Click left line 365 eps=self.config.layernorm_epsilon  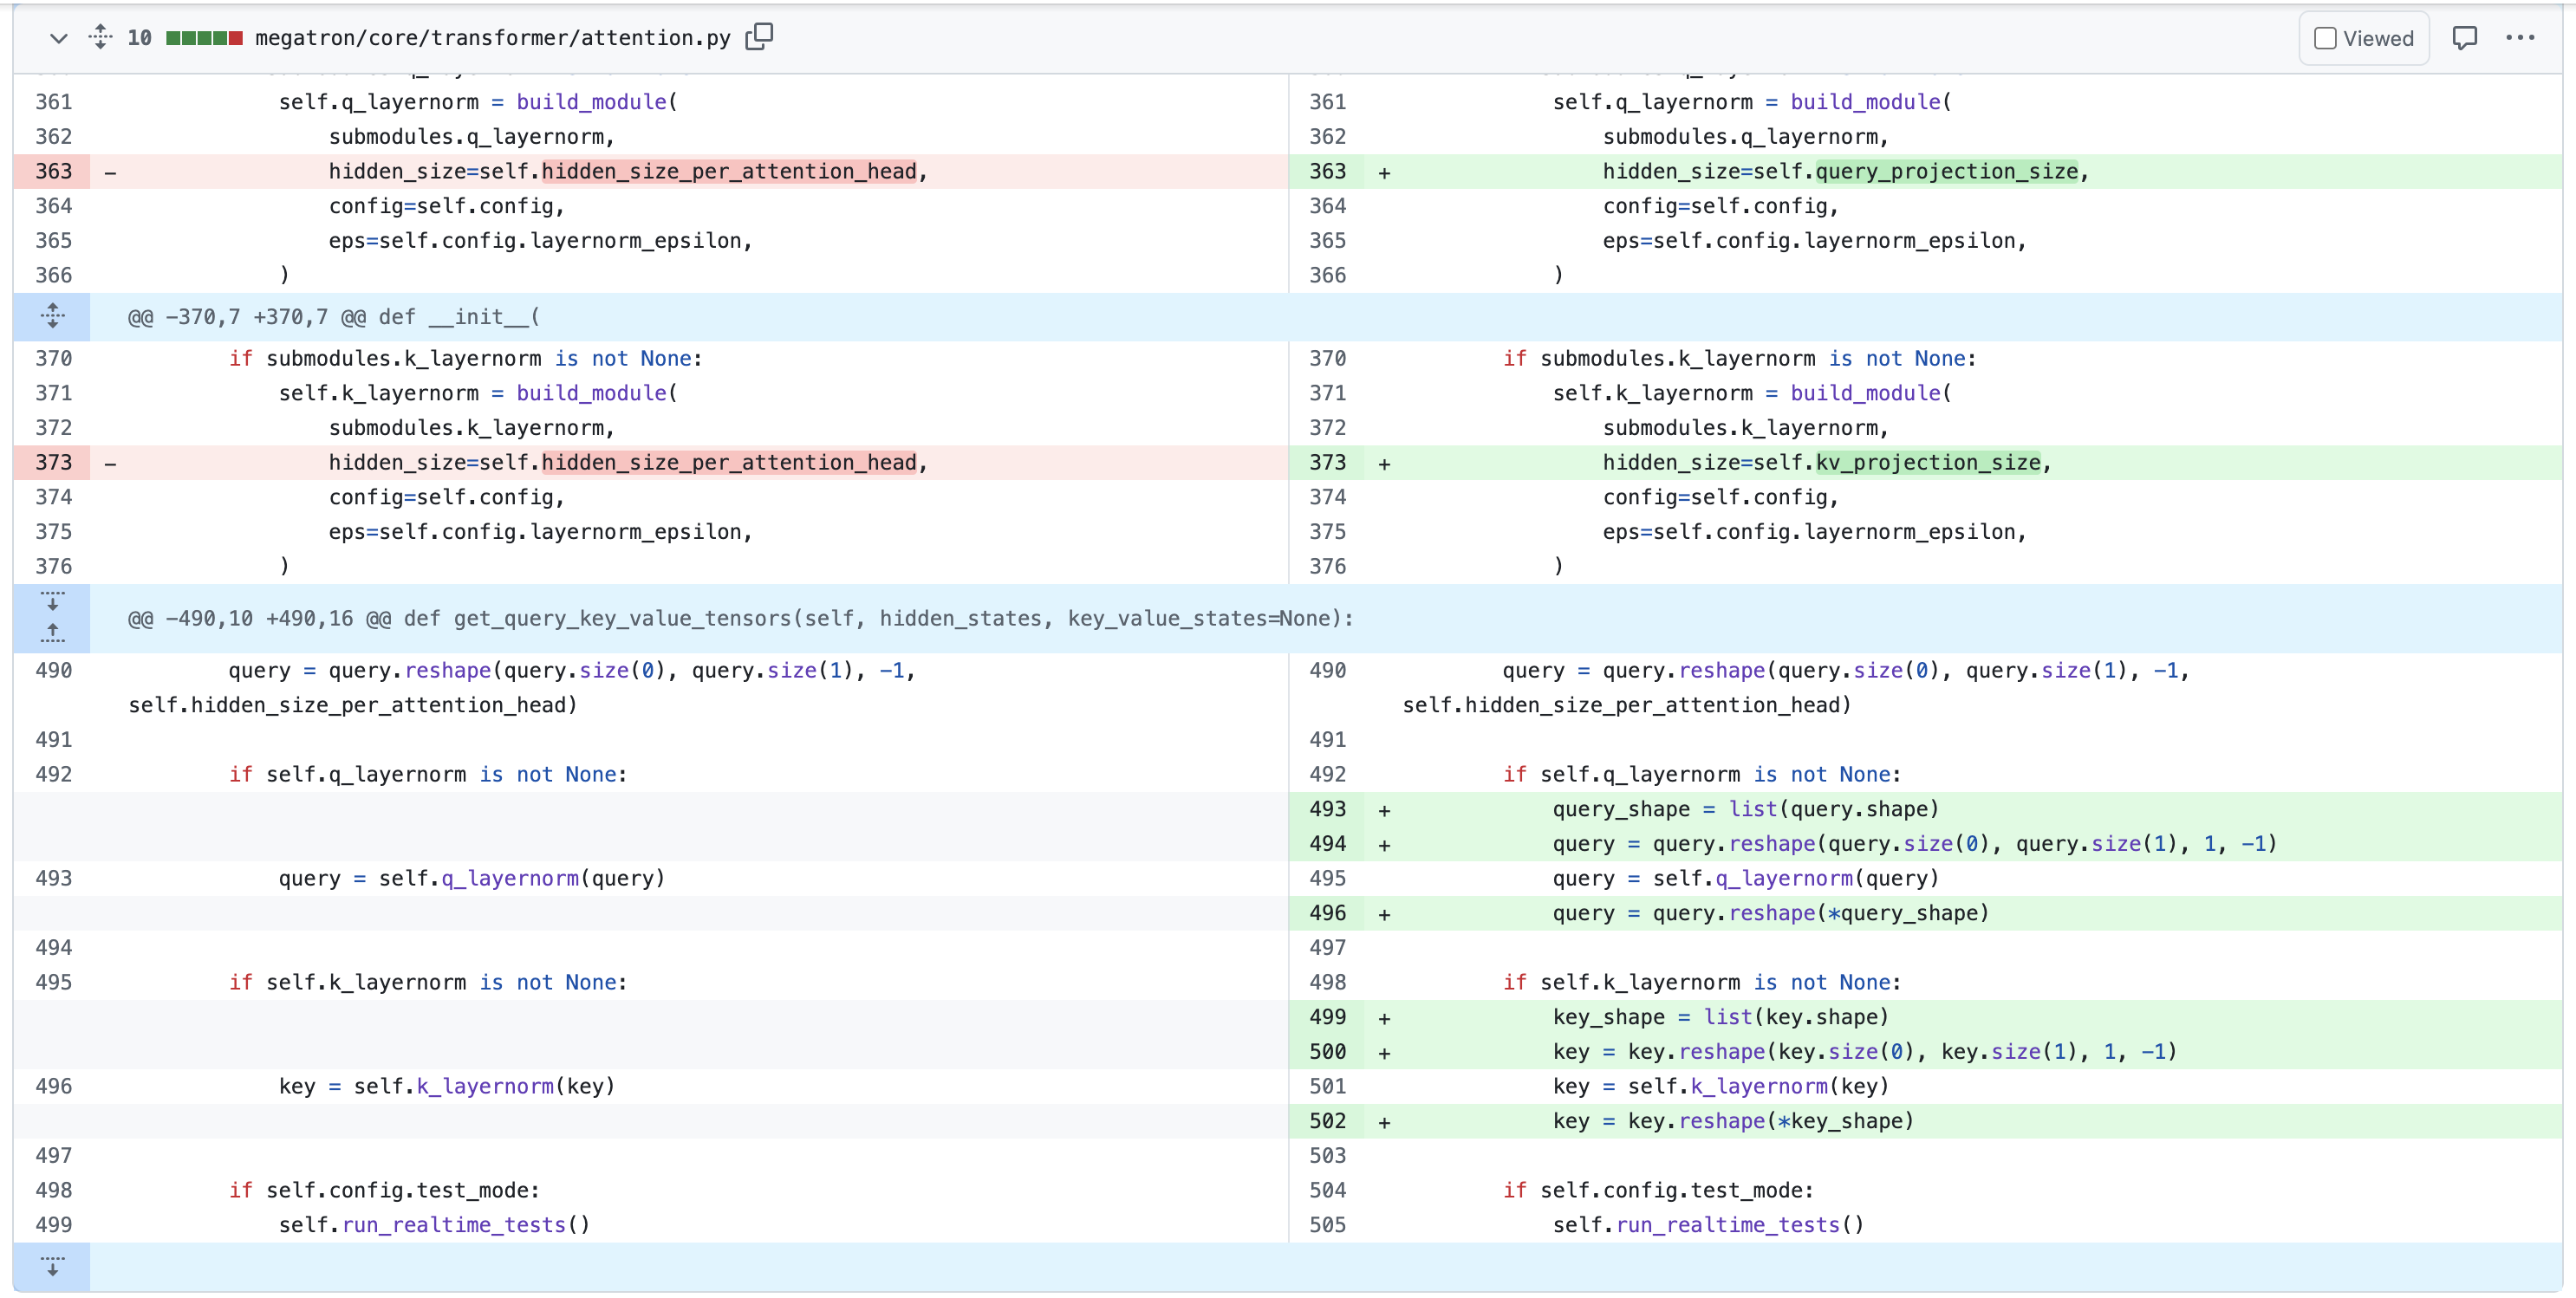coord(540,240)
